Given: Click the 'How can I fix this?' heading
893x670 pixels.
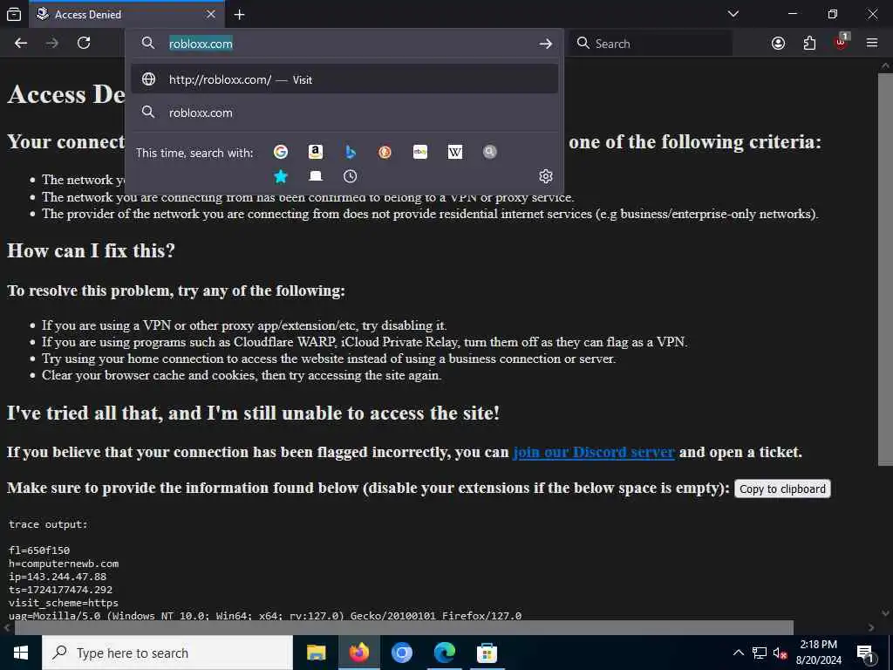Looking at the screenshot, I should pos(91,250).
